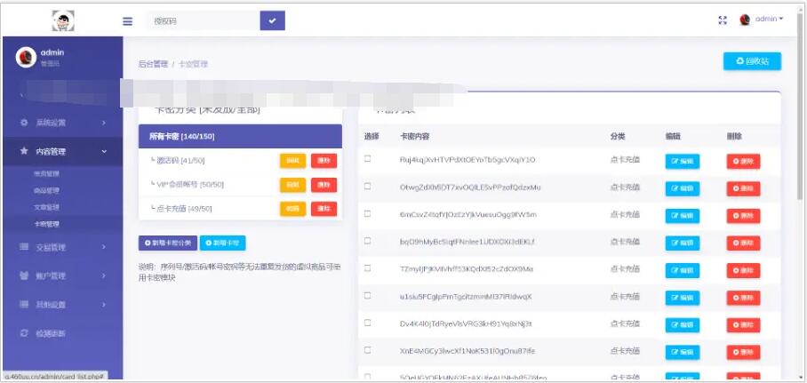Edit the card starting with bqD9h
The image size is (807, 383).
(x=682, y=243)
